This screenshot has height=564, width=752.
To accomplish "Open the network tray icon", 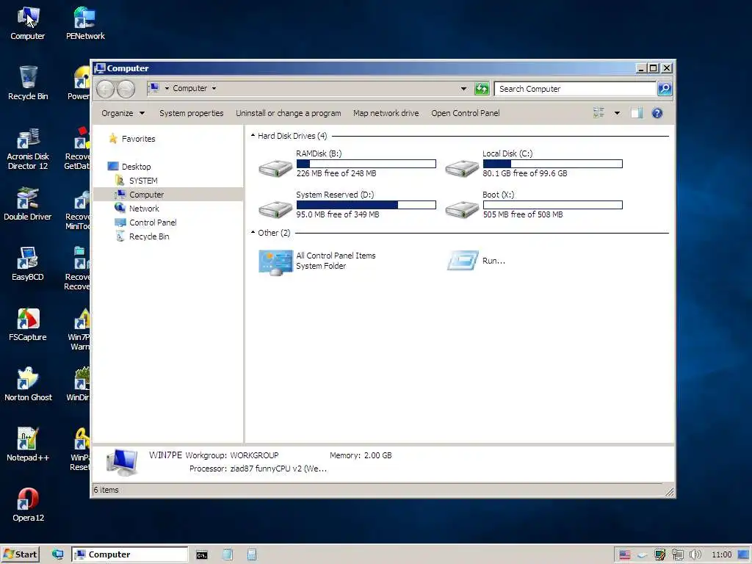I will (677, 555).
